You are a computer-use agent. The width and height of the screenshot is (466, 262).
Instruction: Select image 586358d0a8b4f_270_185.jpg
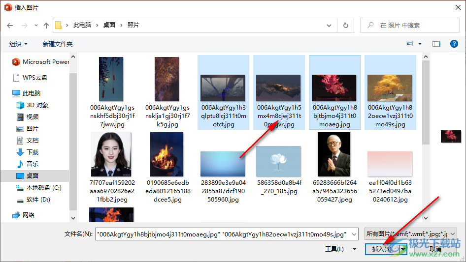[279, 170]
